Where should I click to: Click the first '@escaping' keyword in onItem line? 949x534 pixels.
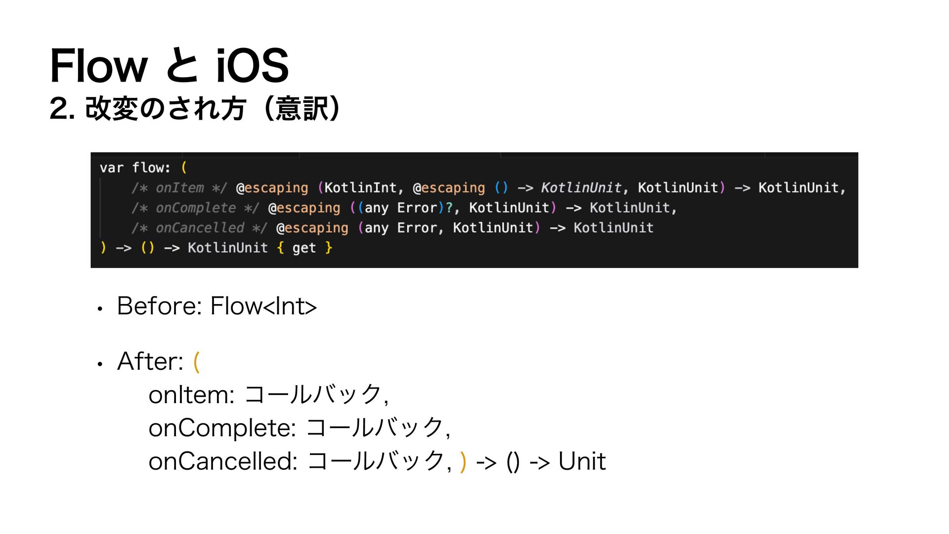click(x=272, y=188)
